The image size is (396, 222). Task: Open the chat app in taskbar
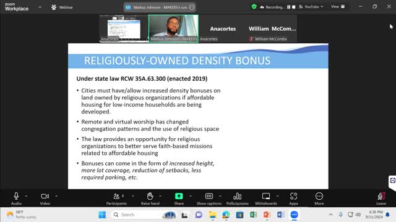tap(199, 215)
